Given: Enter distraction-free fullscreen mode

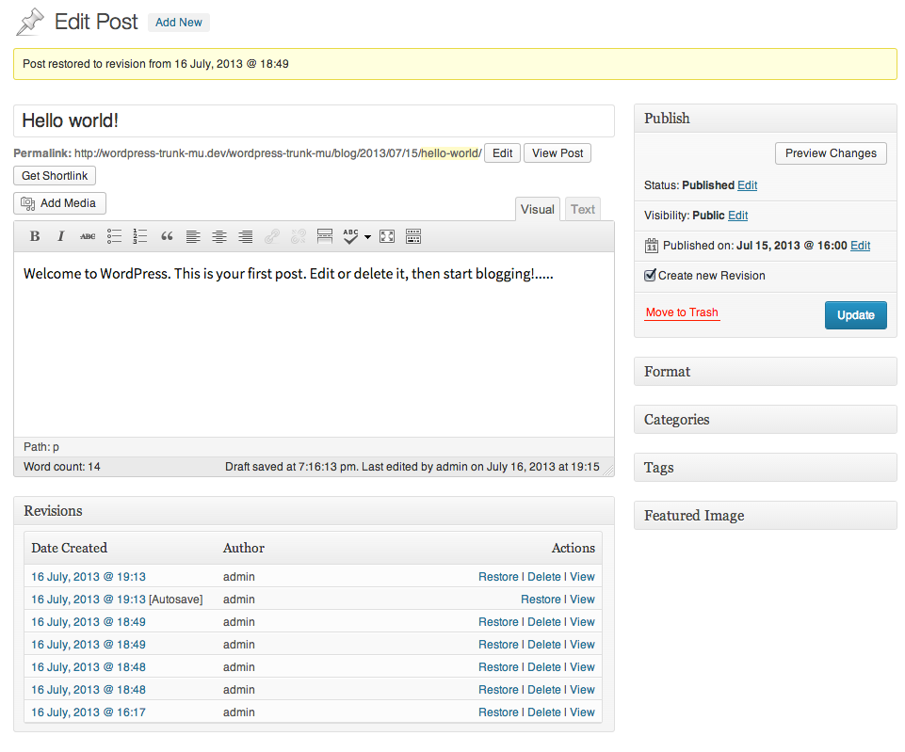Looking at the screenshot, I should point(387,236).
